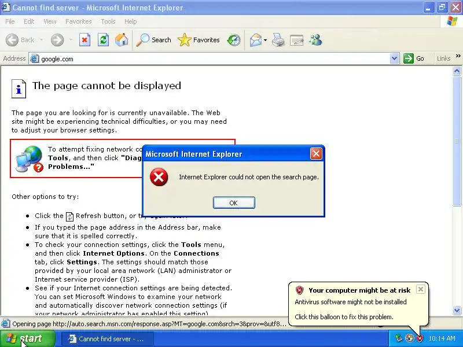Open the Favorites menu

point(79,21)
